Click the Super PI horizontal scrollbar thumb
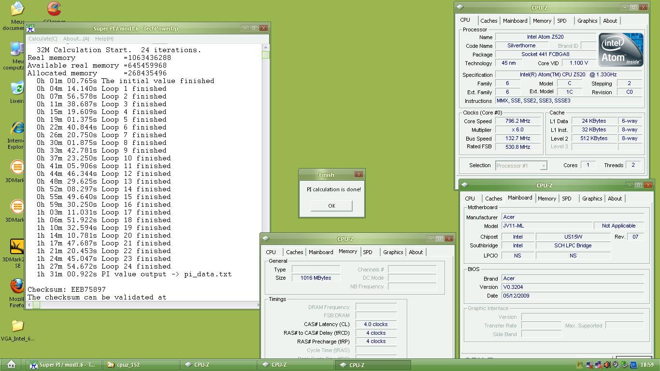Image resolution: width=660 pixels, height=371 pixels. point(36,304)
